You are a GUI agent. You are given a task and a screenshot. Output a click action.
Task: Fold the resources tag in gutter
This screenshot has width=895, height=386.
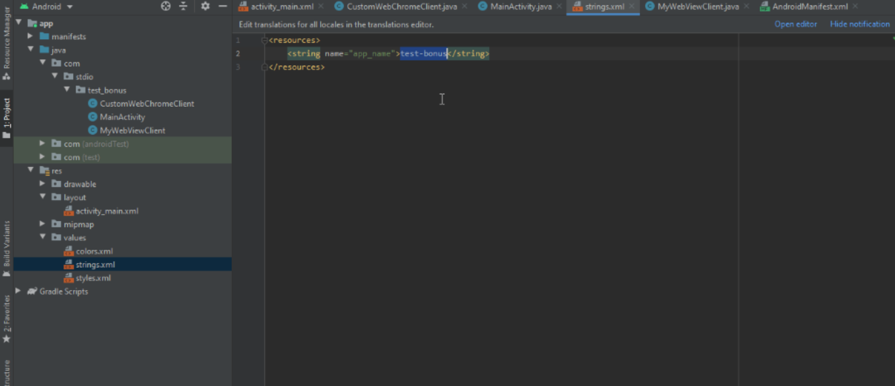(x=265, y=40)
